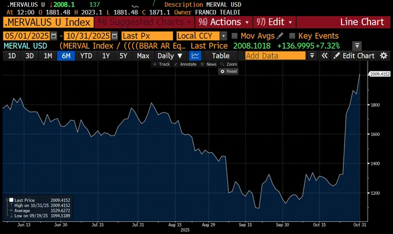Select the 1D range tab

(12, 55)
